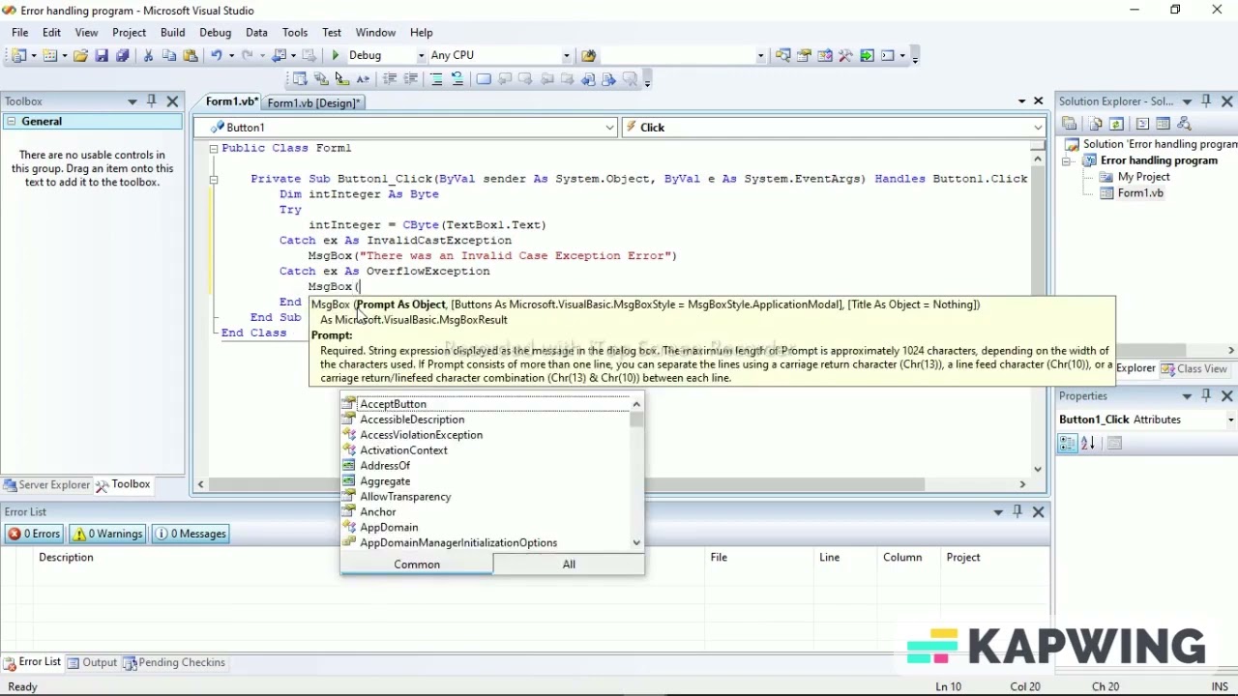Click the New Project toolbar icon

[18, 55]
